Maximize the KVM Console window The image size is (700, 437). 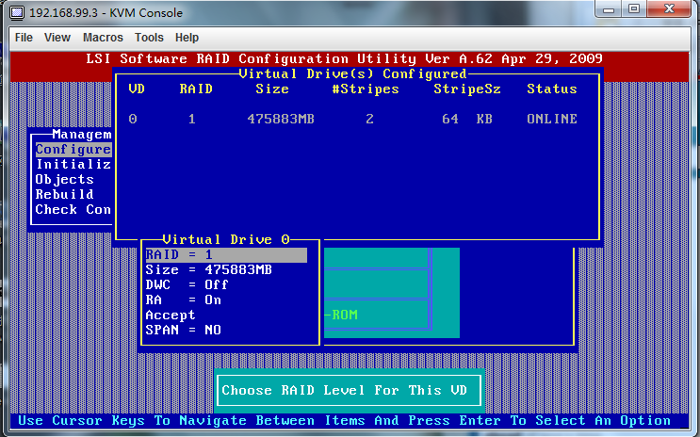(x=633, y=9)
